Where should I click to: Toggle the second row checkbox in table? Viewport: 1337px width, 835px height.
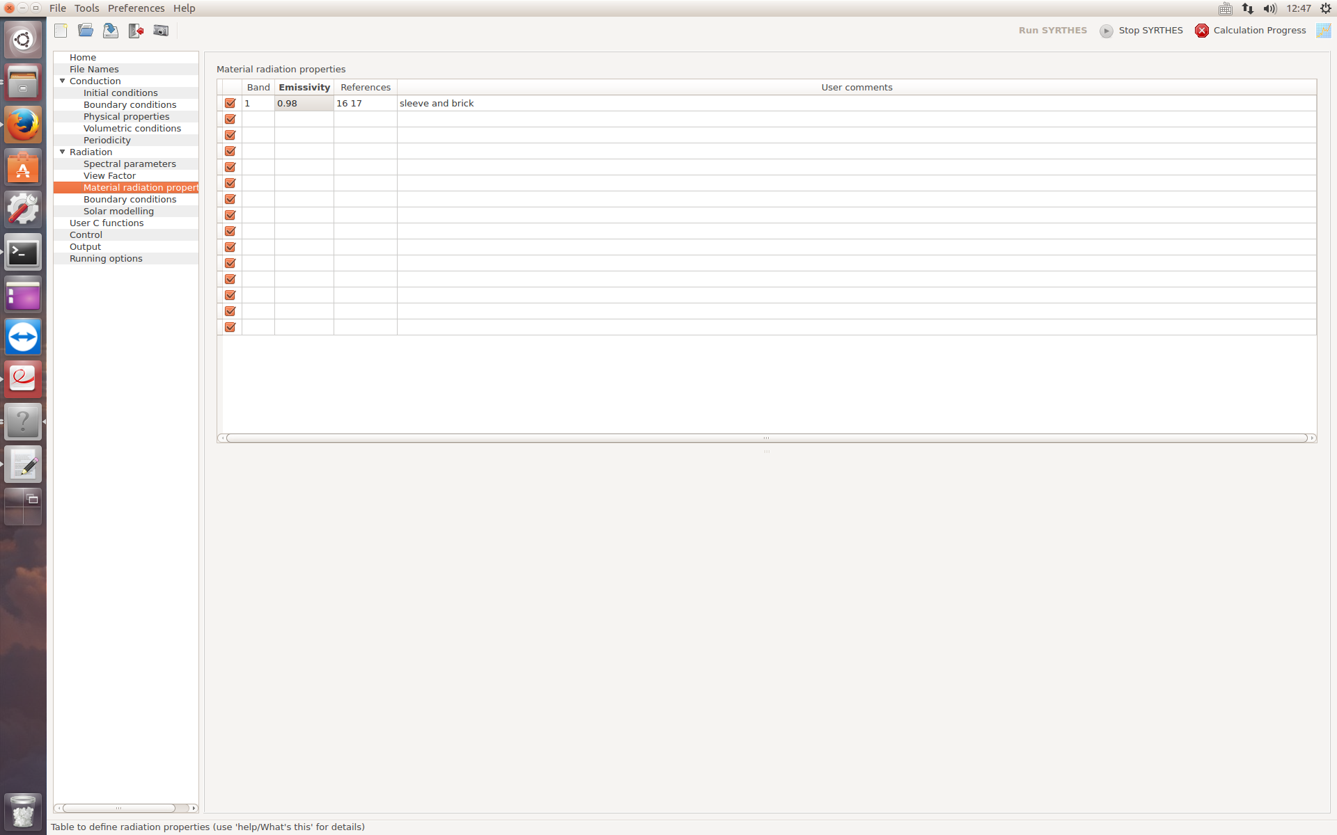(x=230, y=119)
